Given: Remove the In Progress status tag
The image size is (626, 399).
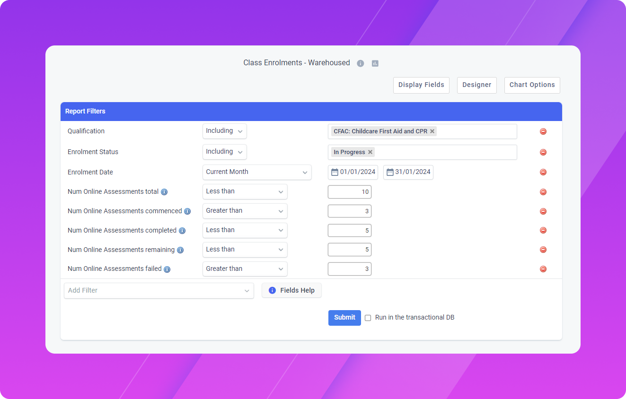Looking at the screenshot, I should click(x=370, y=152).
